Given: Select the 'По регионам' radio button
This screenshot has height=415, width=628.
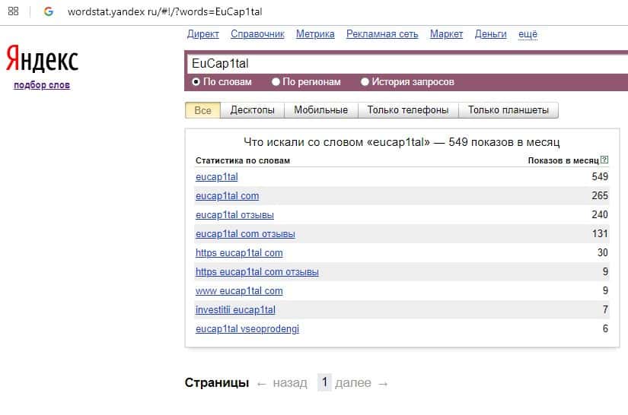Looking at the screenshot, I should point(276,82).
